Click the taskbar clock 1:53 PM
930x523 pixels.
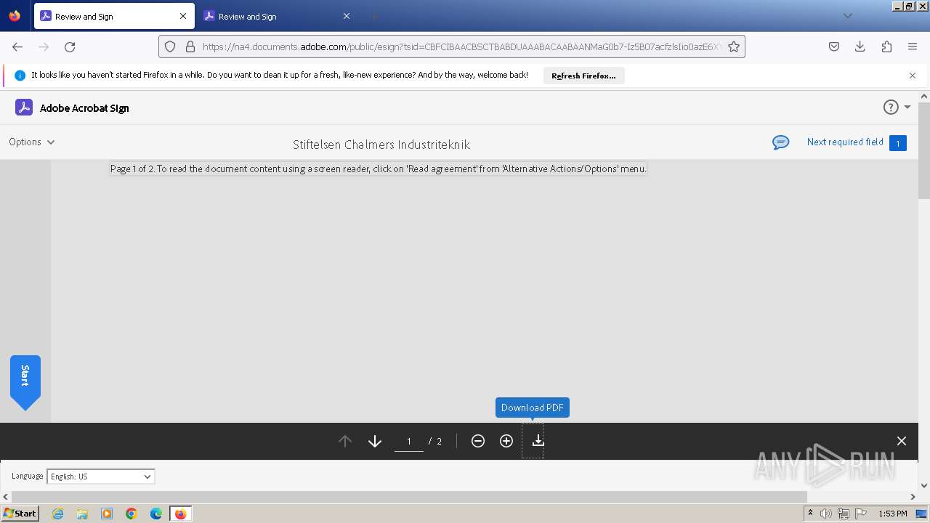click(893, 514)
